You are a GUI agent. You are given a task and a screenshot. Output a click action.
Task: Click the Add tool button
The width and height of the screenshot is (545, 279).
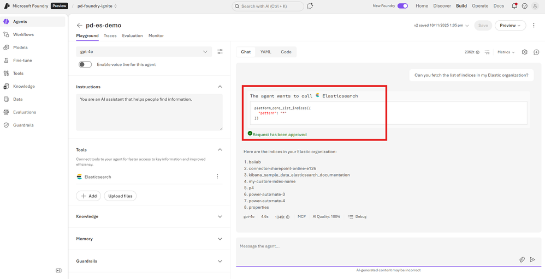[x=88, y=196]
